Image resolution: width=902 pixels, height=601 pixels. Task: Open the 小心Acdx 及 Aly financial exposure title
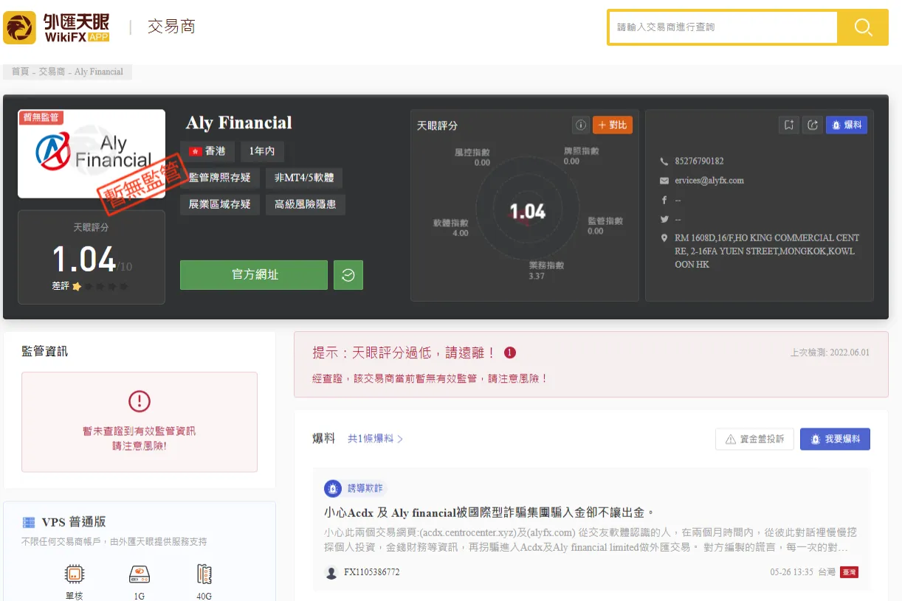(x=489, y=513)
